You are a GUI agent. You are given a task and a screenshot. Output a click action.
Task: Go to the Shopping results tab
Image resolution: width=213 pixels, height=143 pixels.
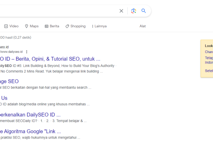pyautogui.click(x=76, y=26)
